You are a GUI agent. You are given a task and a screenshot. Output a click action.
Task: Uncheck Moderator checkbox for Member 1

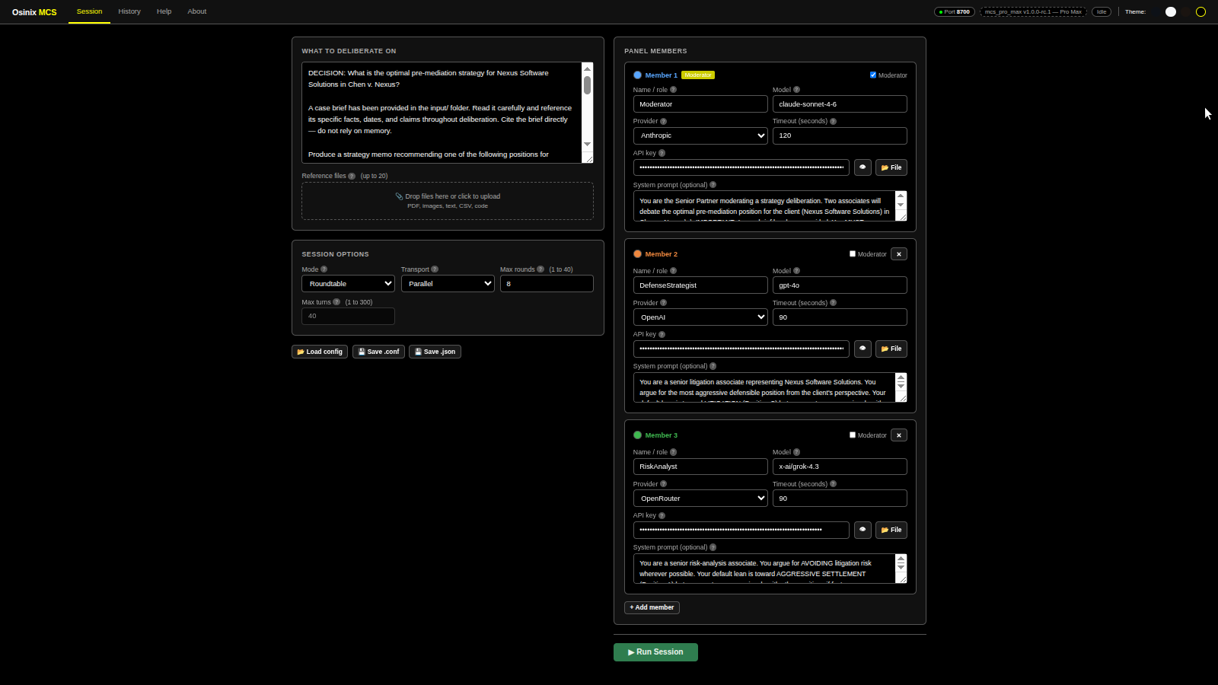pyautogui.click(x=873, y=75)
